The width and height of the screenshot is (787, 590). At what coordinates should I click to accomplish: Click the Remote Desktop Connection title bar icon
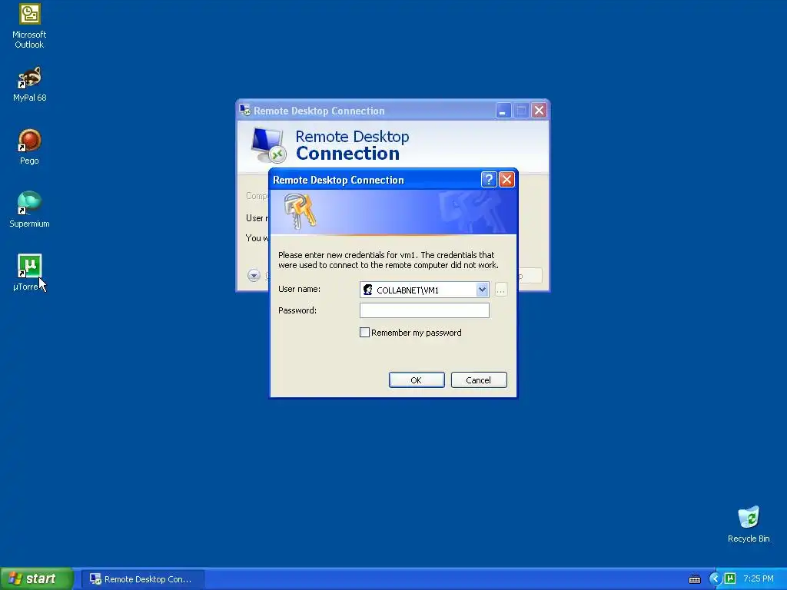pyautogui.click(x=245, y=111)
